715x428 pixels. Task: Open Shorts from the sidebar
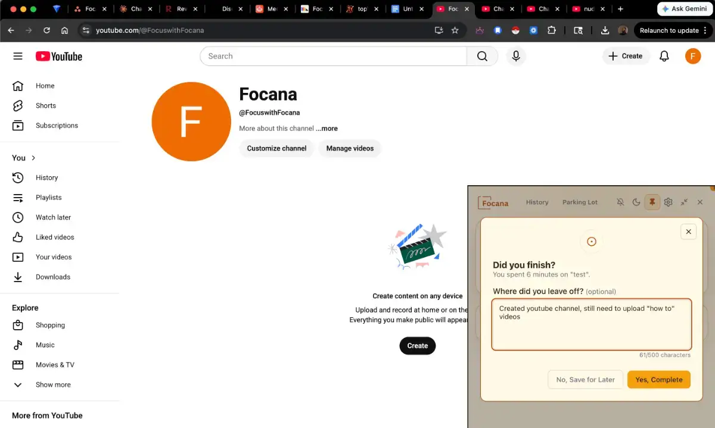(x=45, y=105)
